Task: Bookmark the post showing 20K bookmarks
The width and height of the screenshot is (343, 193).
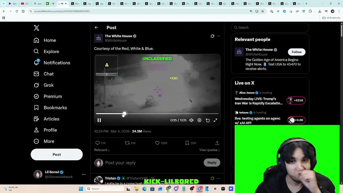Action: [x=187, y=143]
